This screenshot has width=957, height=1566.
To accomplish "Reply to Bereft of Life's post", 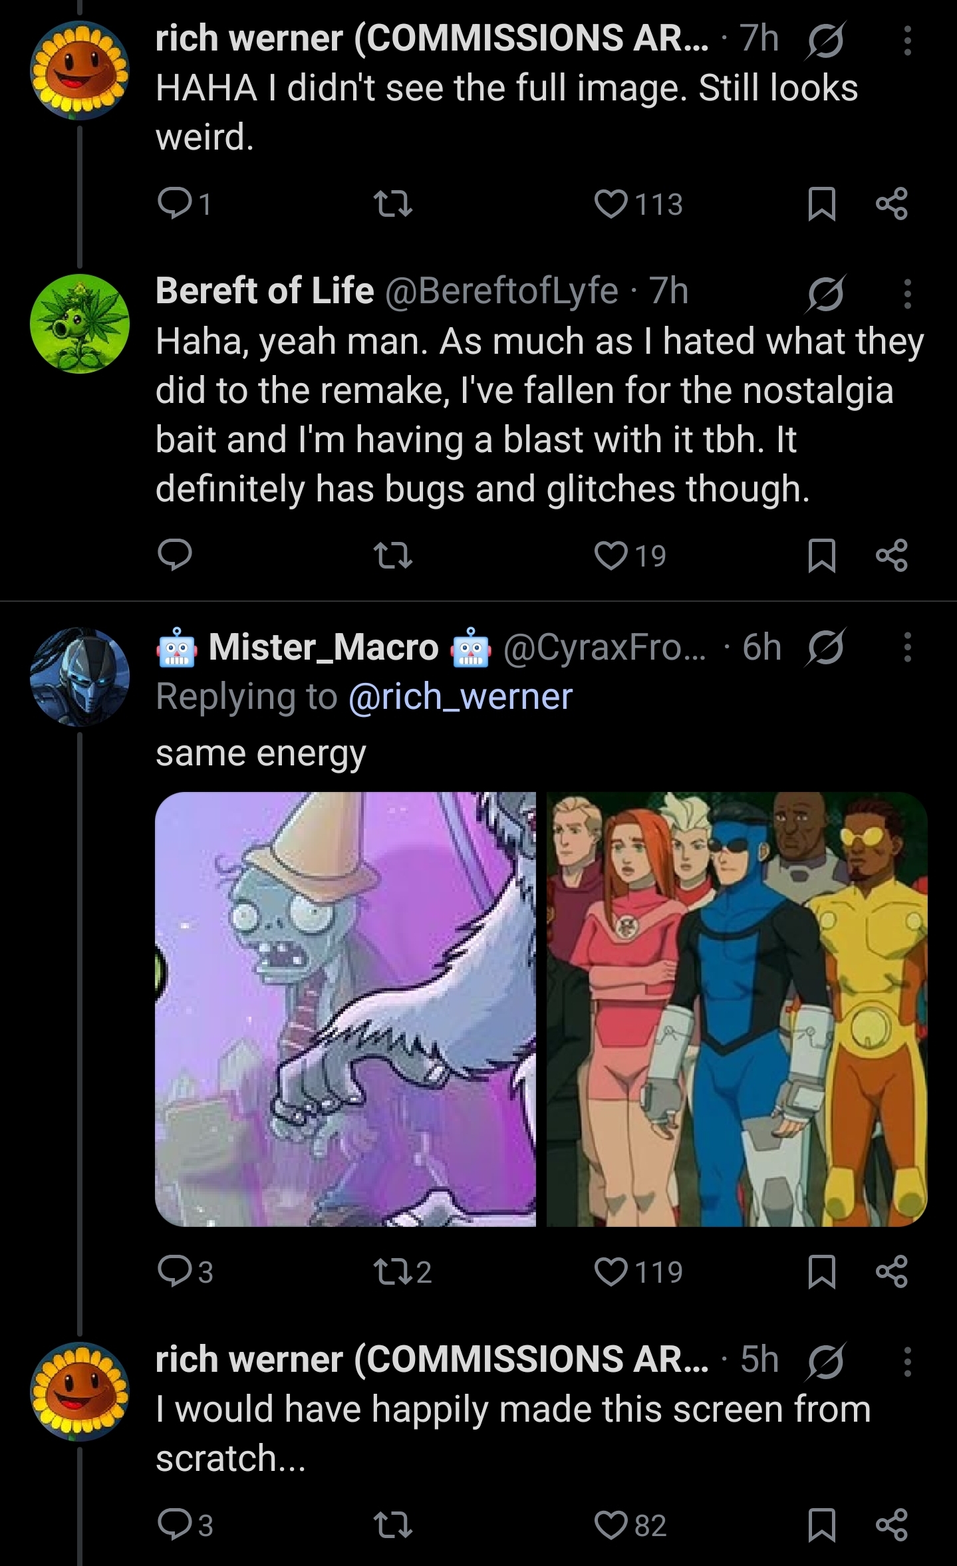I will click(x=174, y=556).
